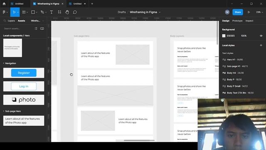Open the Wirefra... pages dropdown
This screenshot has height=150, width=266.
(37, 21)
